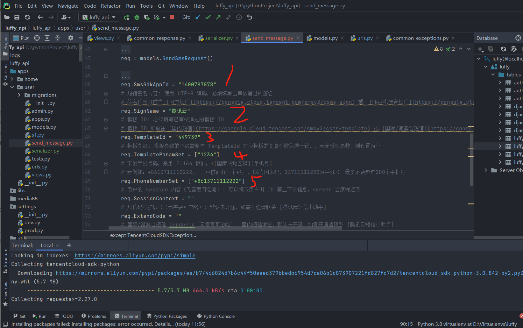Open the Problems tool window
523x328 pixels.
click(x=94, y=316)
